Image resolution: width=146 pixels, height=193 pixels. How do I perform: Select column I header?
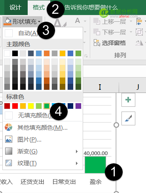pos(100,87)
